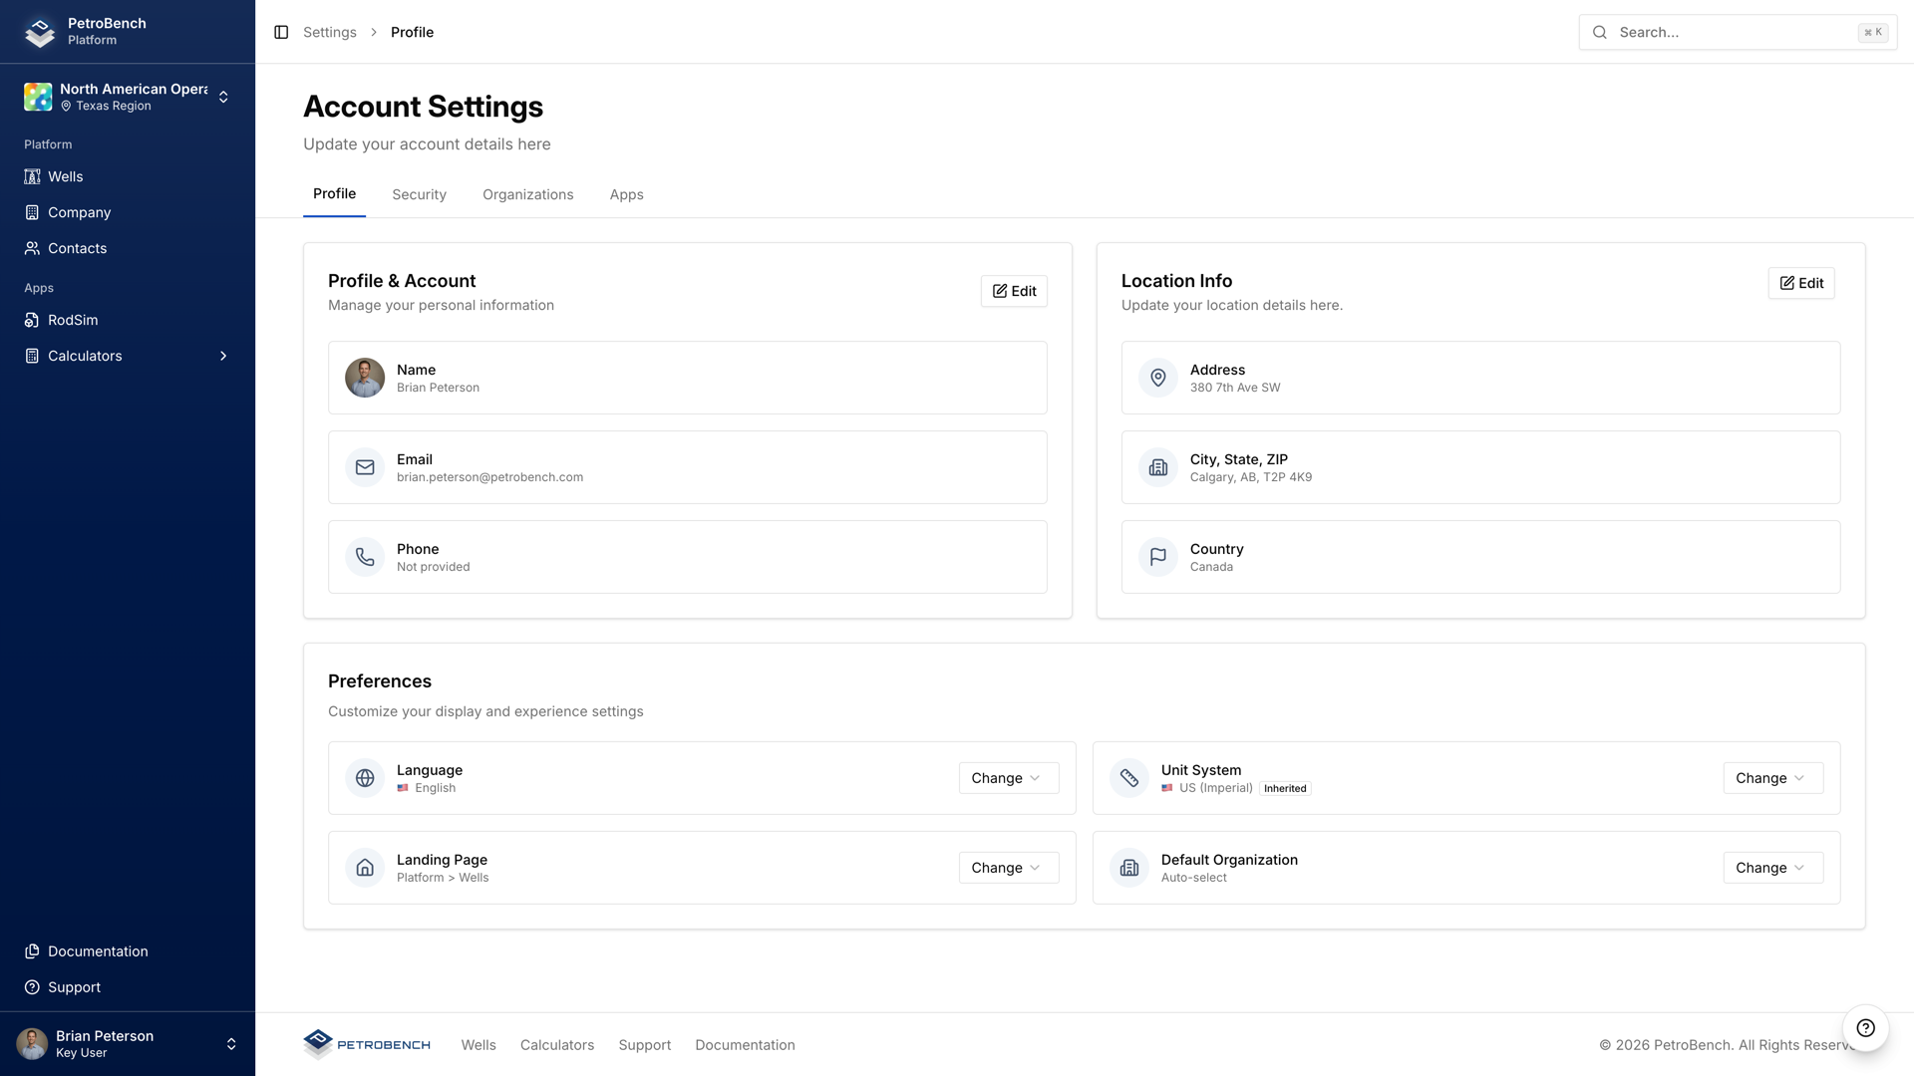
Task: Edit the Location Info details
Action: pos(1801,283)
